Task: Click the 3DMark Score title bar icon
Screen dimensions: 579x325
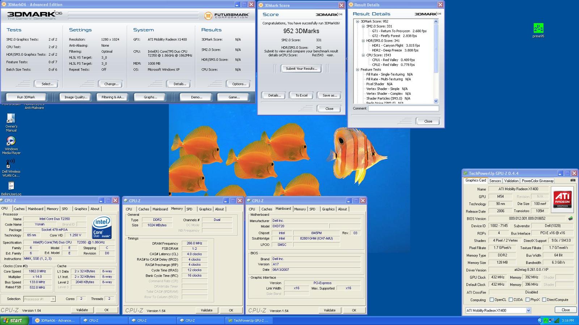Action: (261, 5)
